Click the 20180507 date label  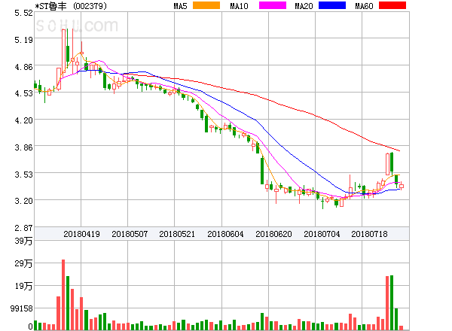[130, 234]
